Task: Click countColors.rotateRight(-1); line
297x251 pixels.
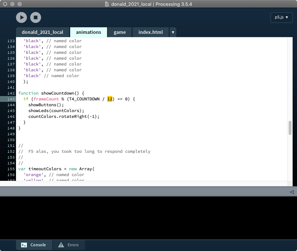Action: (64, 116)
